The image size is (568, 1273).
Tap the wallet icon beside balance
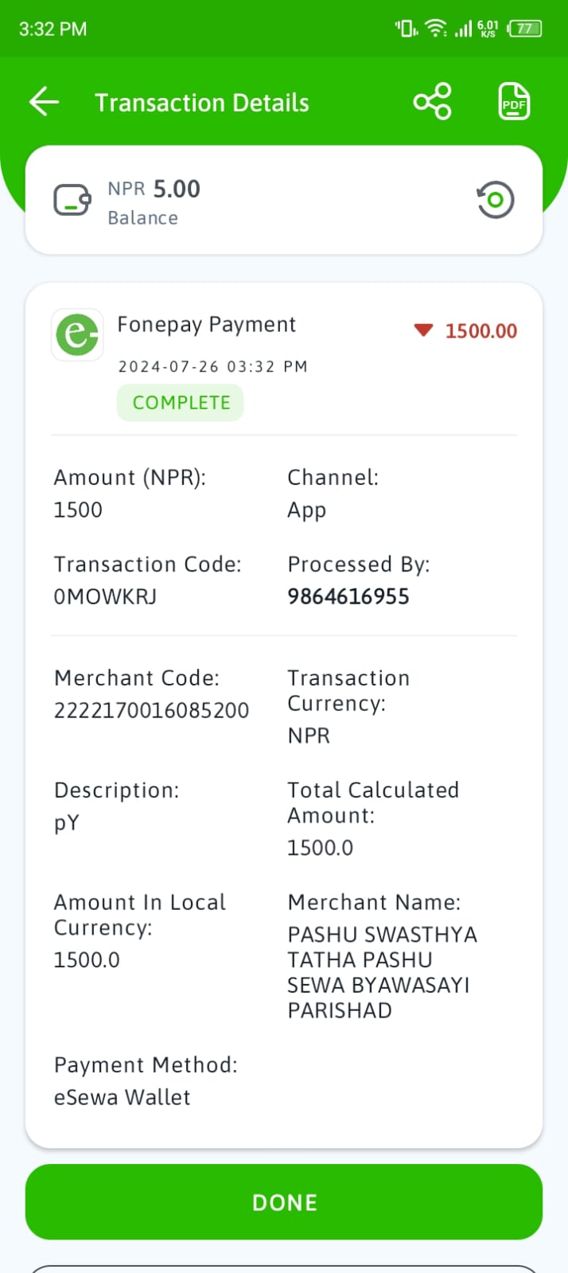[72, 200]
